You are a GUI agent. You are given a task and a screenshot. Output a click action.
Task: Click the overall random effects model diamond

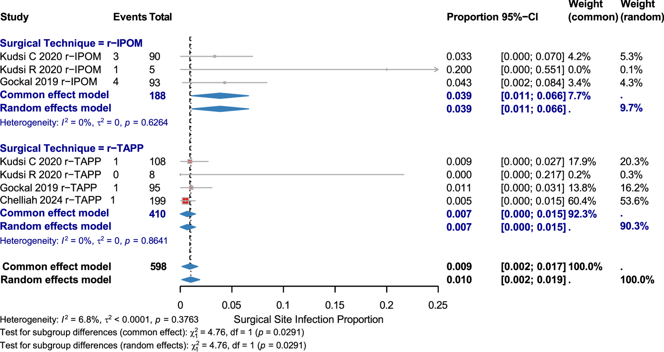coord(191,280)
